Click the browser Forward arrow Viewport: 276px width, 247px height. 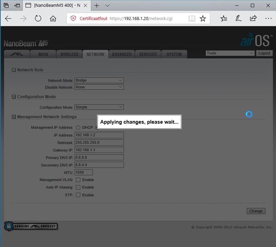(x=23, y=19)
